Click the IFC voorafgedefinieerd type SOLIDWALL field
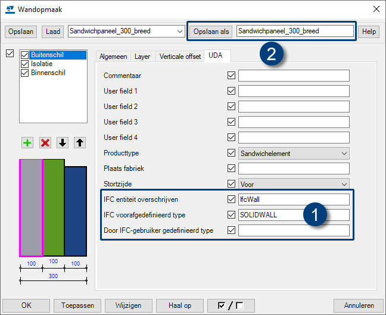 pyautogui.click(x=293, y=215)
